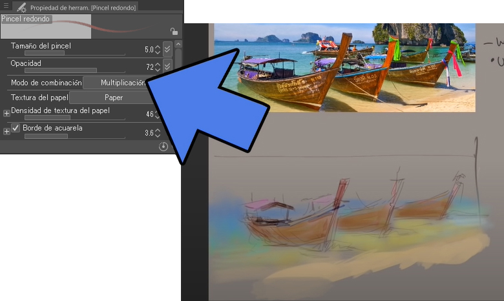Click the lock icon on brush preview
This screenshot has height=301, width=504.
pyautogui.click(x=173, y=31)
